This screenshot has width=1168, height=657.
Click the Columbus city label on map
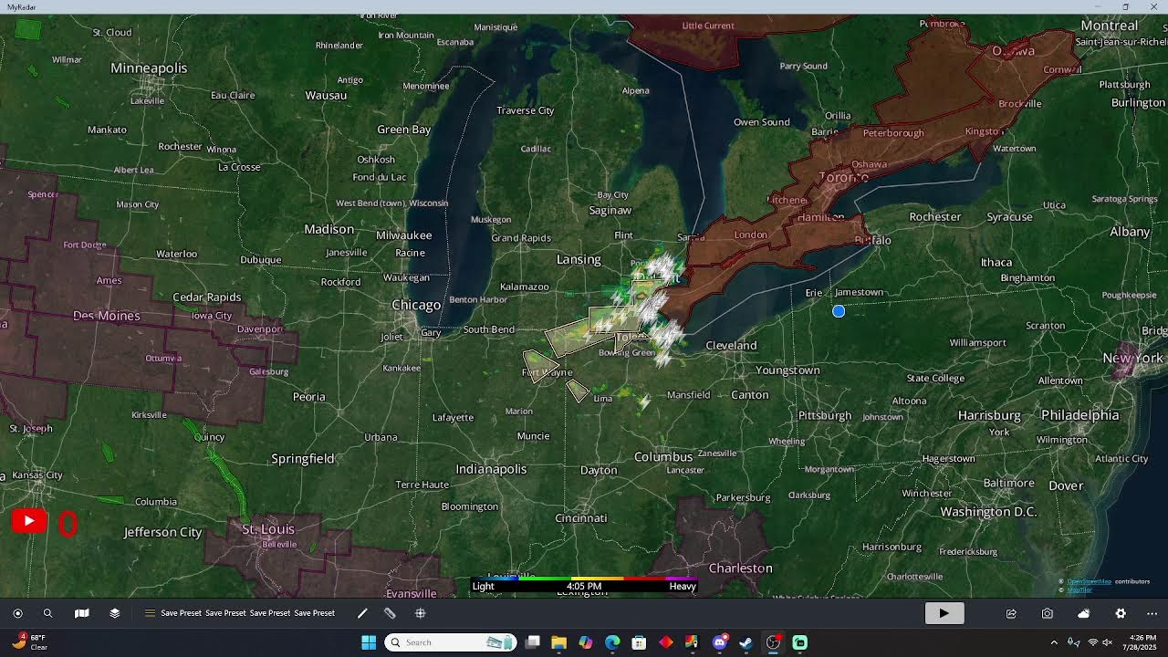[x=663, y=457]
